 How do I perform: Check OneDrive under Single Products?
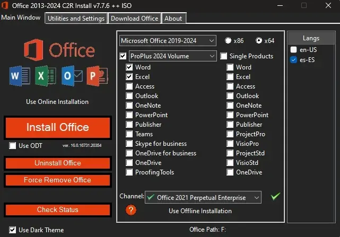(x=230, y=172)
